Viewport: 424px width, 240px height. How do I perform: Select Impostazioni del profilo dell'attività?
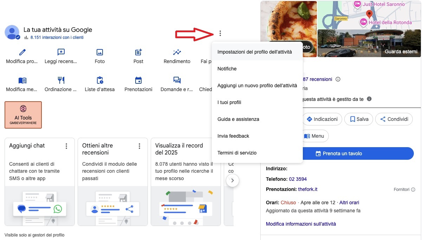(x=257, y=52)
